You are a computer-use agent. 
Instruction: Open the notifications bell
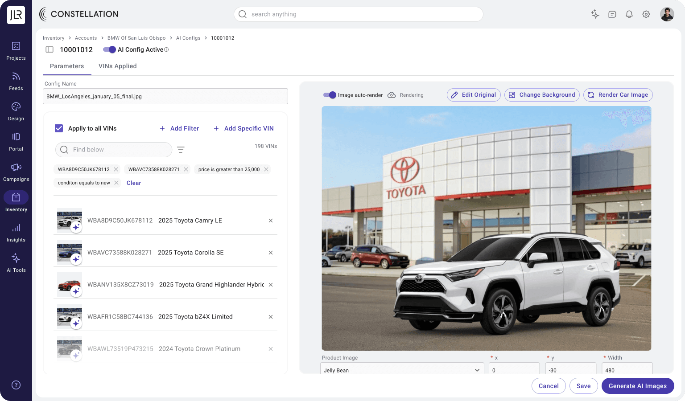629,14
